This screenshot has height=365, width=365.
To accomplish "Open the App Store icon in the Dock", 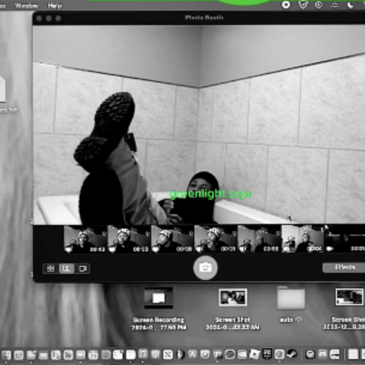I will pos(193,355).
